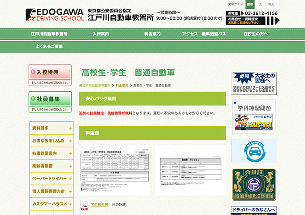Open the 学科練習問題 MUSASI banner
This screenshot has height=215, width=305.
tap(254, 117)
